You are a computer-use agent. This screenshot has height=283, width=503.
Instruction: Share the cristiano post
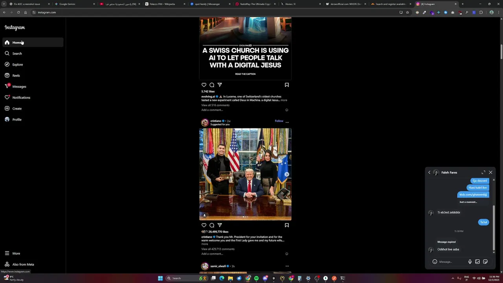tap(220, 225)
